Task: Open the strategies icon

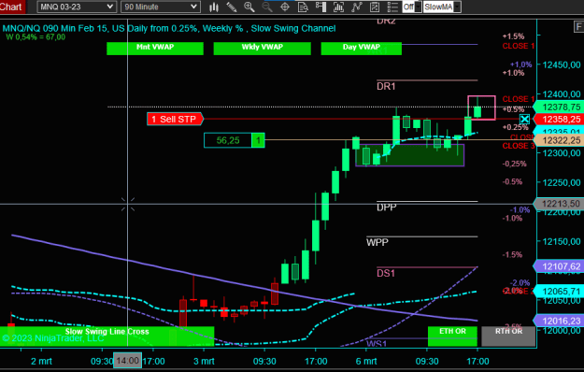Action: [x=375, y=7]
